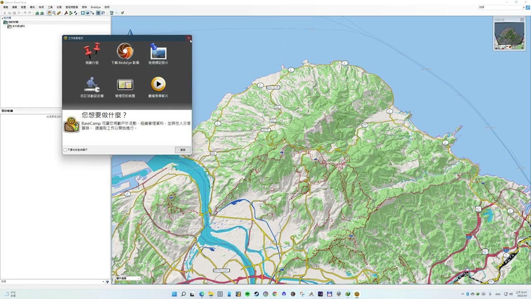Click the filter funnel icon
This screenshot has height=299, width=531.
(107, 282)
